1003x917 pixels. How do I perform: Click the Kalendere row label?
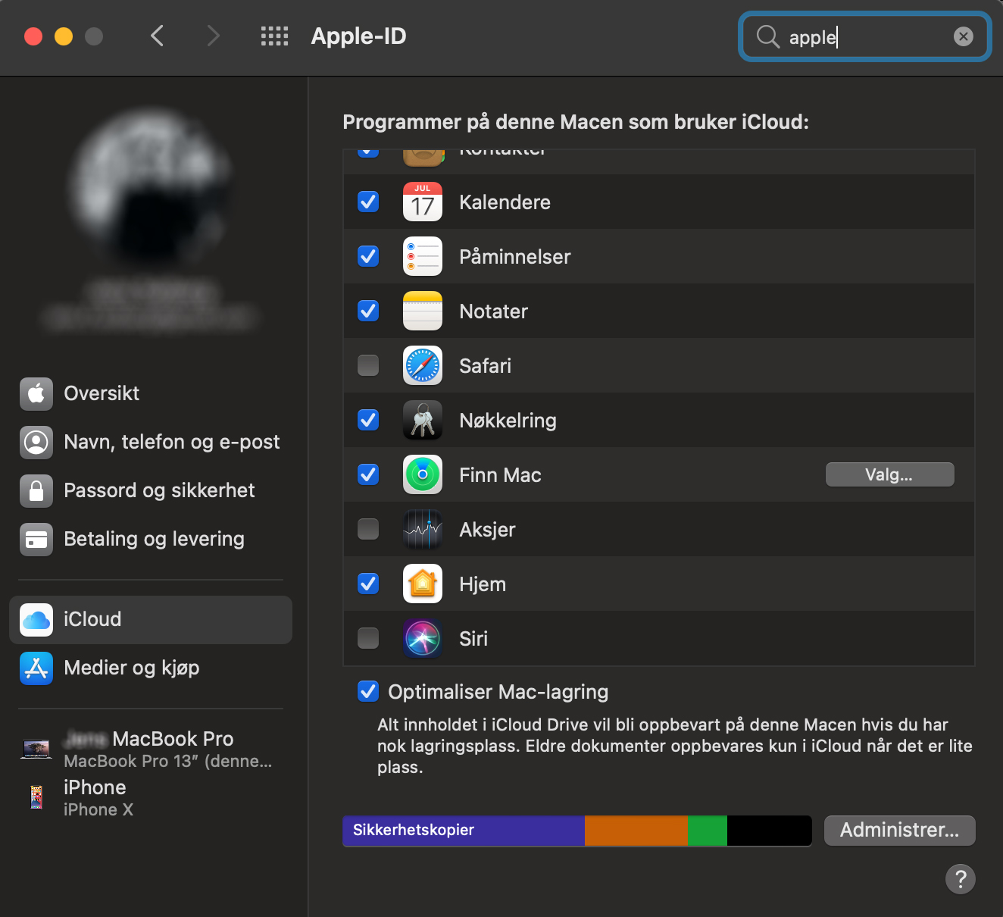pyautogui.click(x=505, y=202)
